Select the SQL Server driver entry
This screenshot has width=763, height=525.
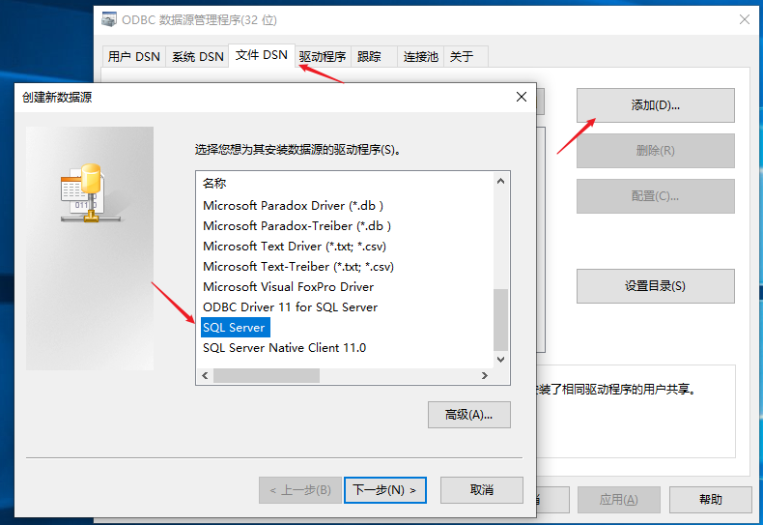pyautogui.click(x=235, y=327)
